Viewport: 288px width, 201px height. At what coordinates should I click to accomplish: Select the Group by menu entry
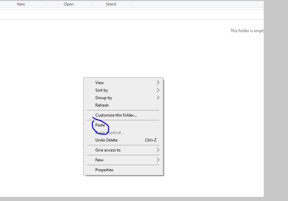(104, 98)
